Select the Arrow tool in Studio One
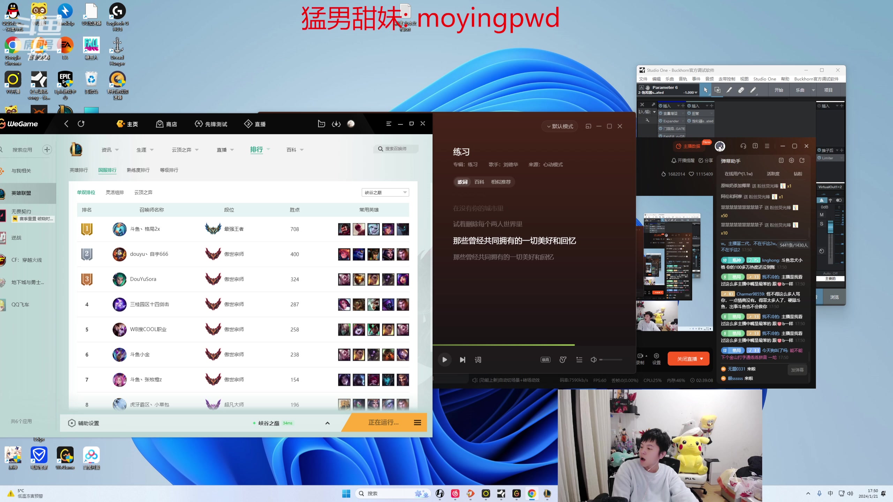893x502 pixels. 705,90
